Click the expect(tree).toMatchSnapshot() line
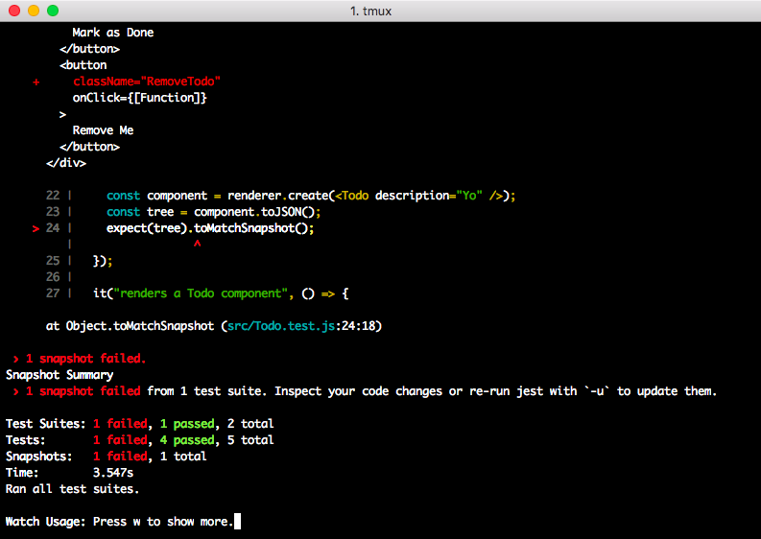This screenshot has height=539, width=761. coord(210,228)
